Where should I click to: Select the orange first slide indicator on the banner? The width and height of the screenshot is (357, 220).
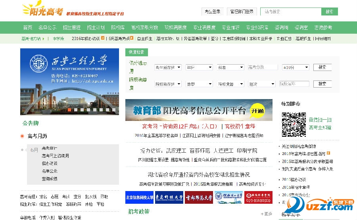click(69, 110)
